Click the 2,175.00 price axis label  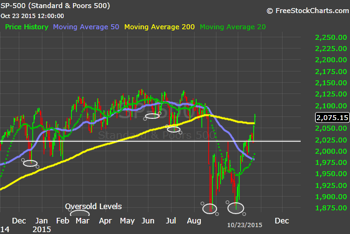click(x=331, y=72)
